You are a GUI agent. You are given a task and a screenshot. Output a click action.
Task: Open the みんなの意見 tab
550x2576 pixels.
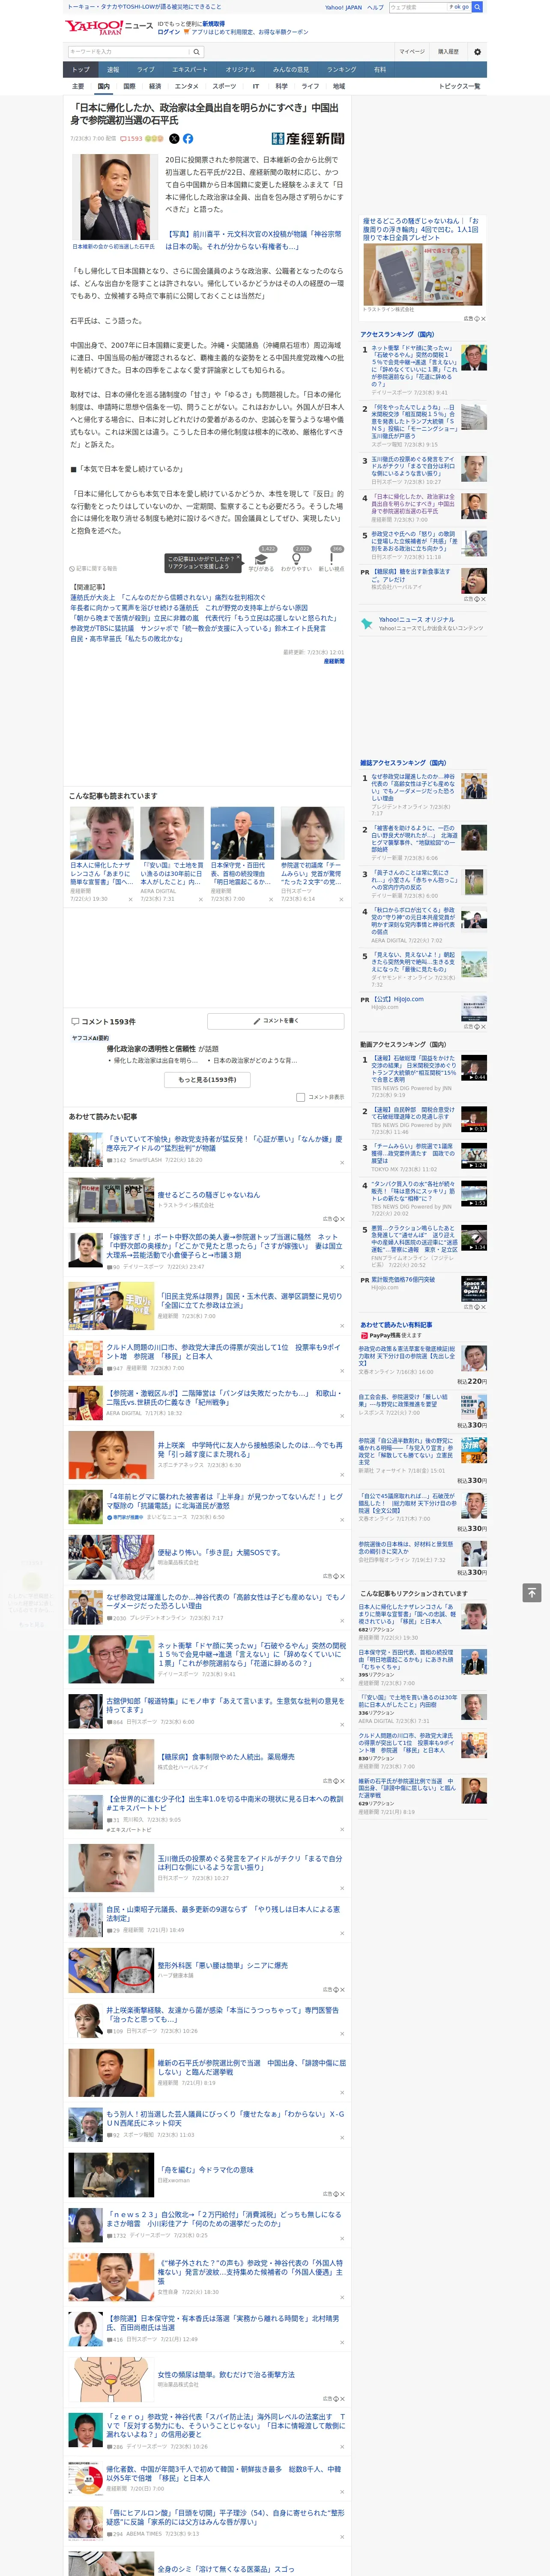coord(291,70)
